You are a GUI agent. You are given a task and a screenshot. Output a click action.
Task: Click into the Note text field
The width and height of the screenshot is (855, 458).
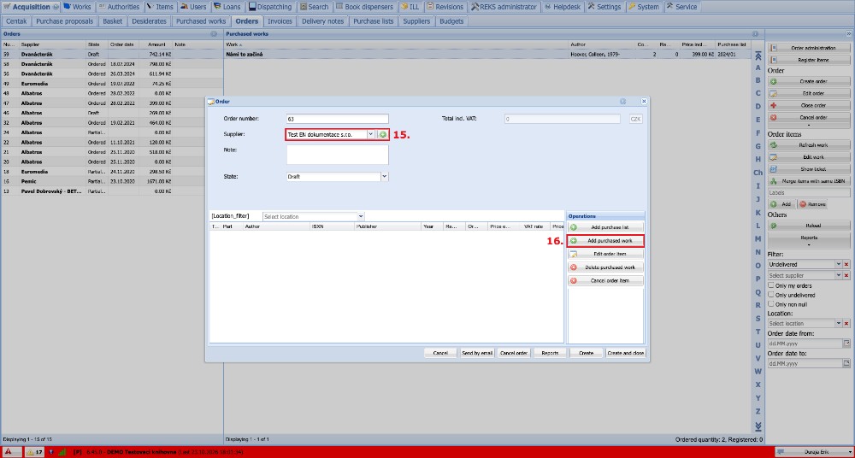(x=338, y=155)
